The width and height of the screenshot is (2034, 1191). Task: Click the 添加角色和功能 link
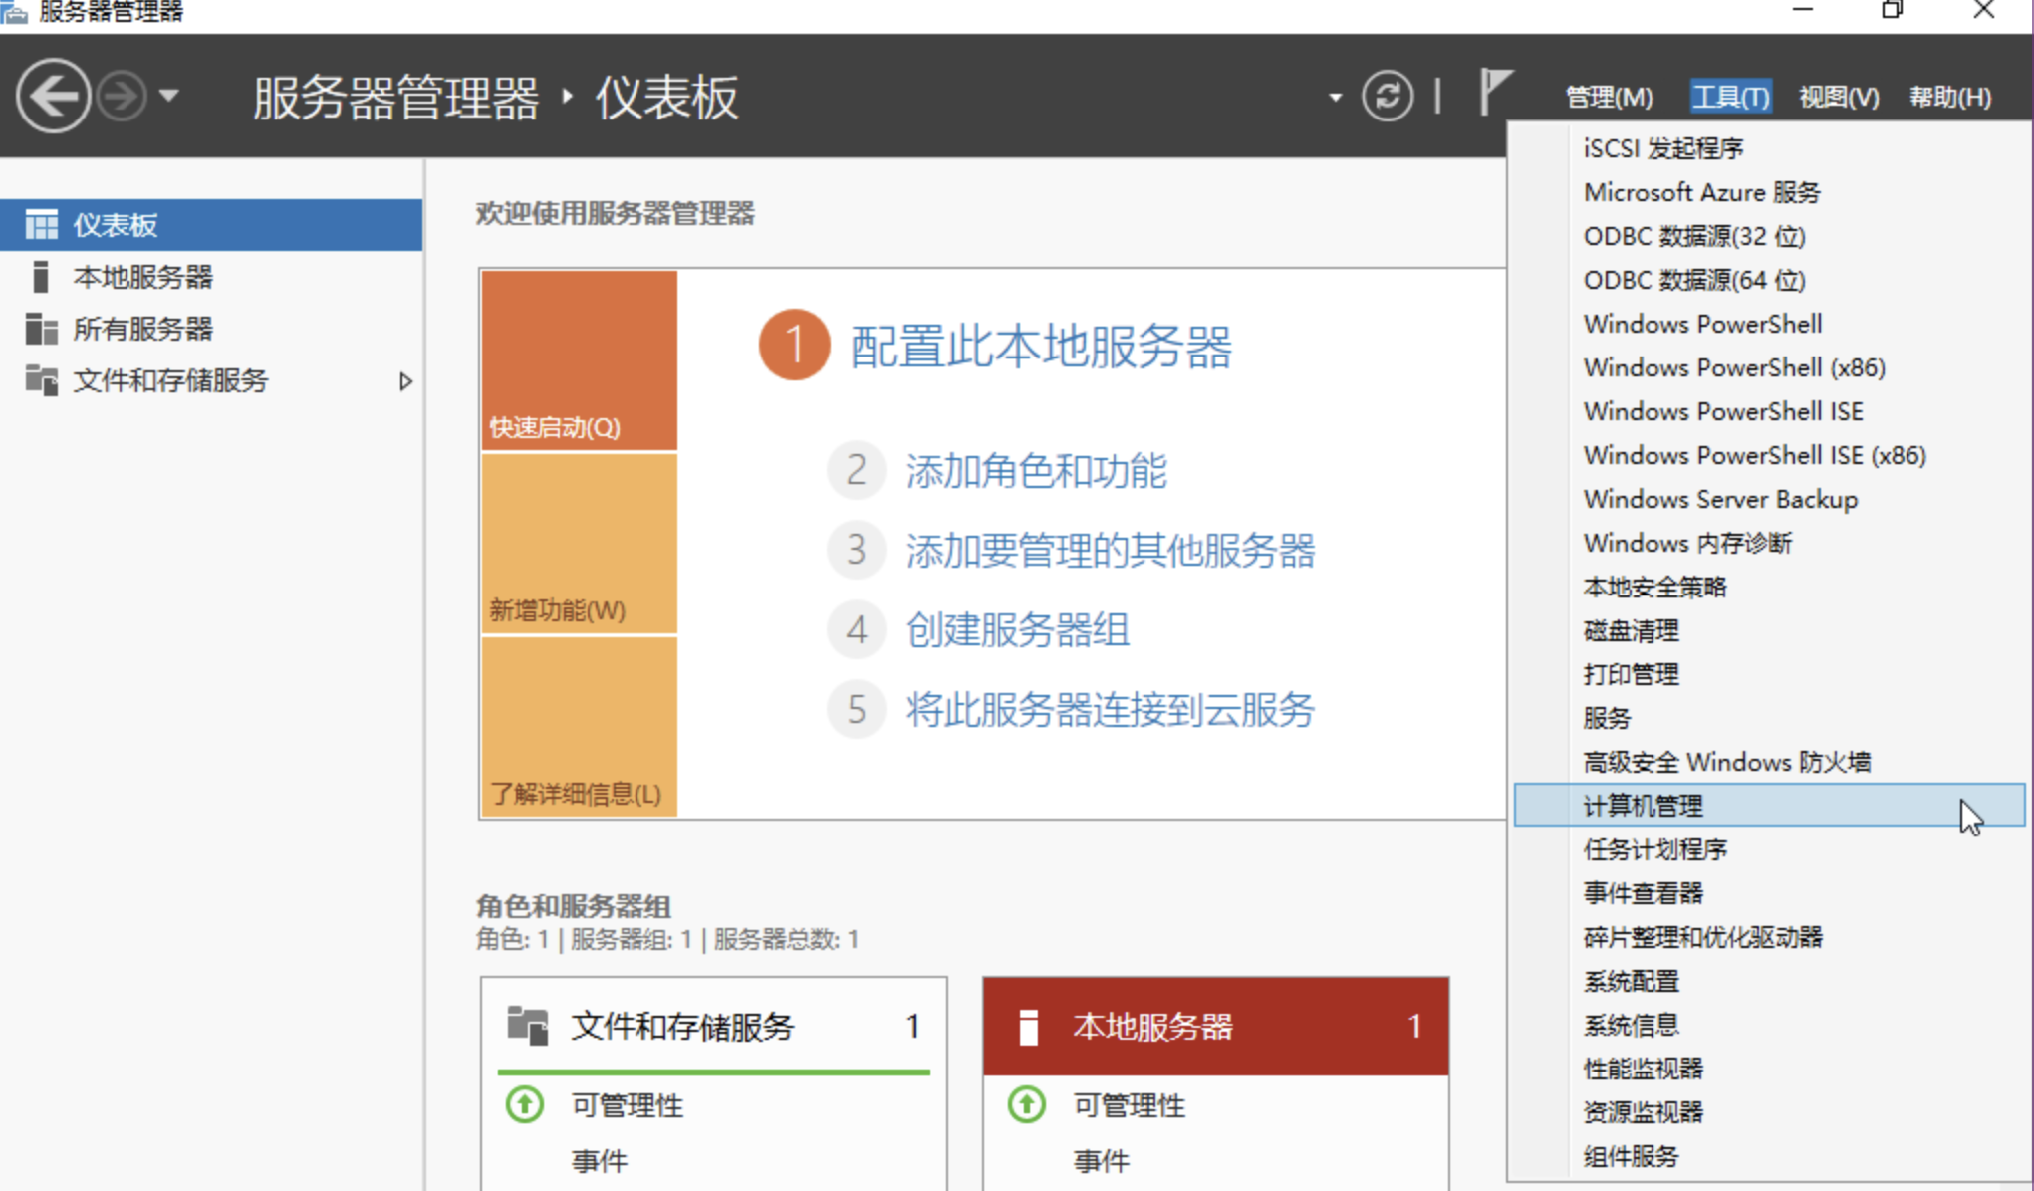coord(1036,470)
